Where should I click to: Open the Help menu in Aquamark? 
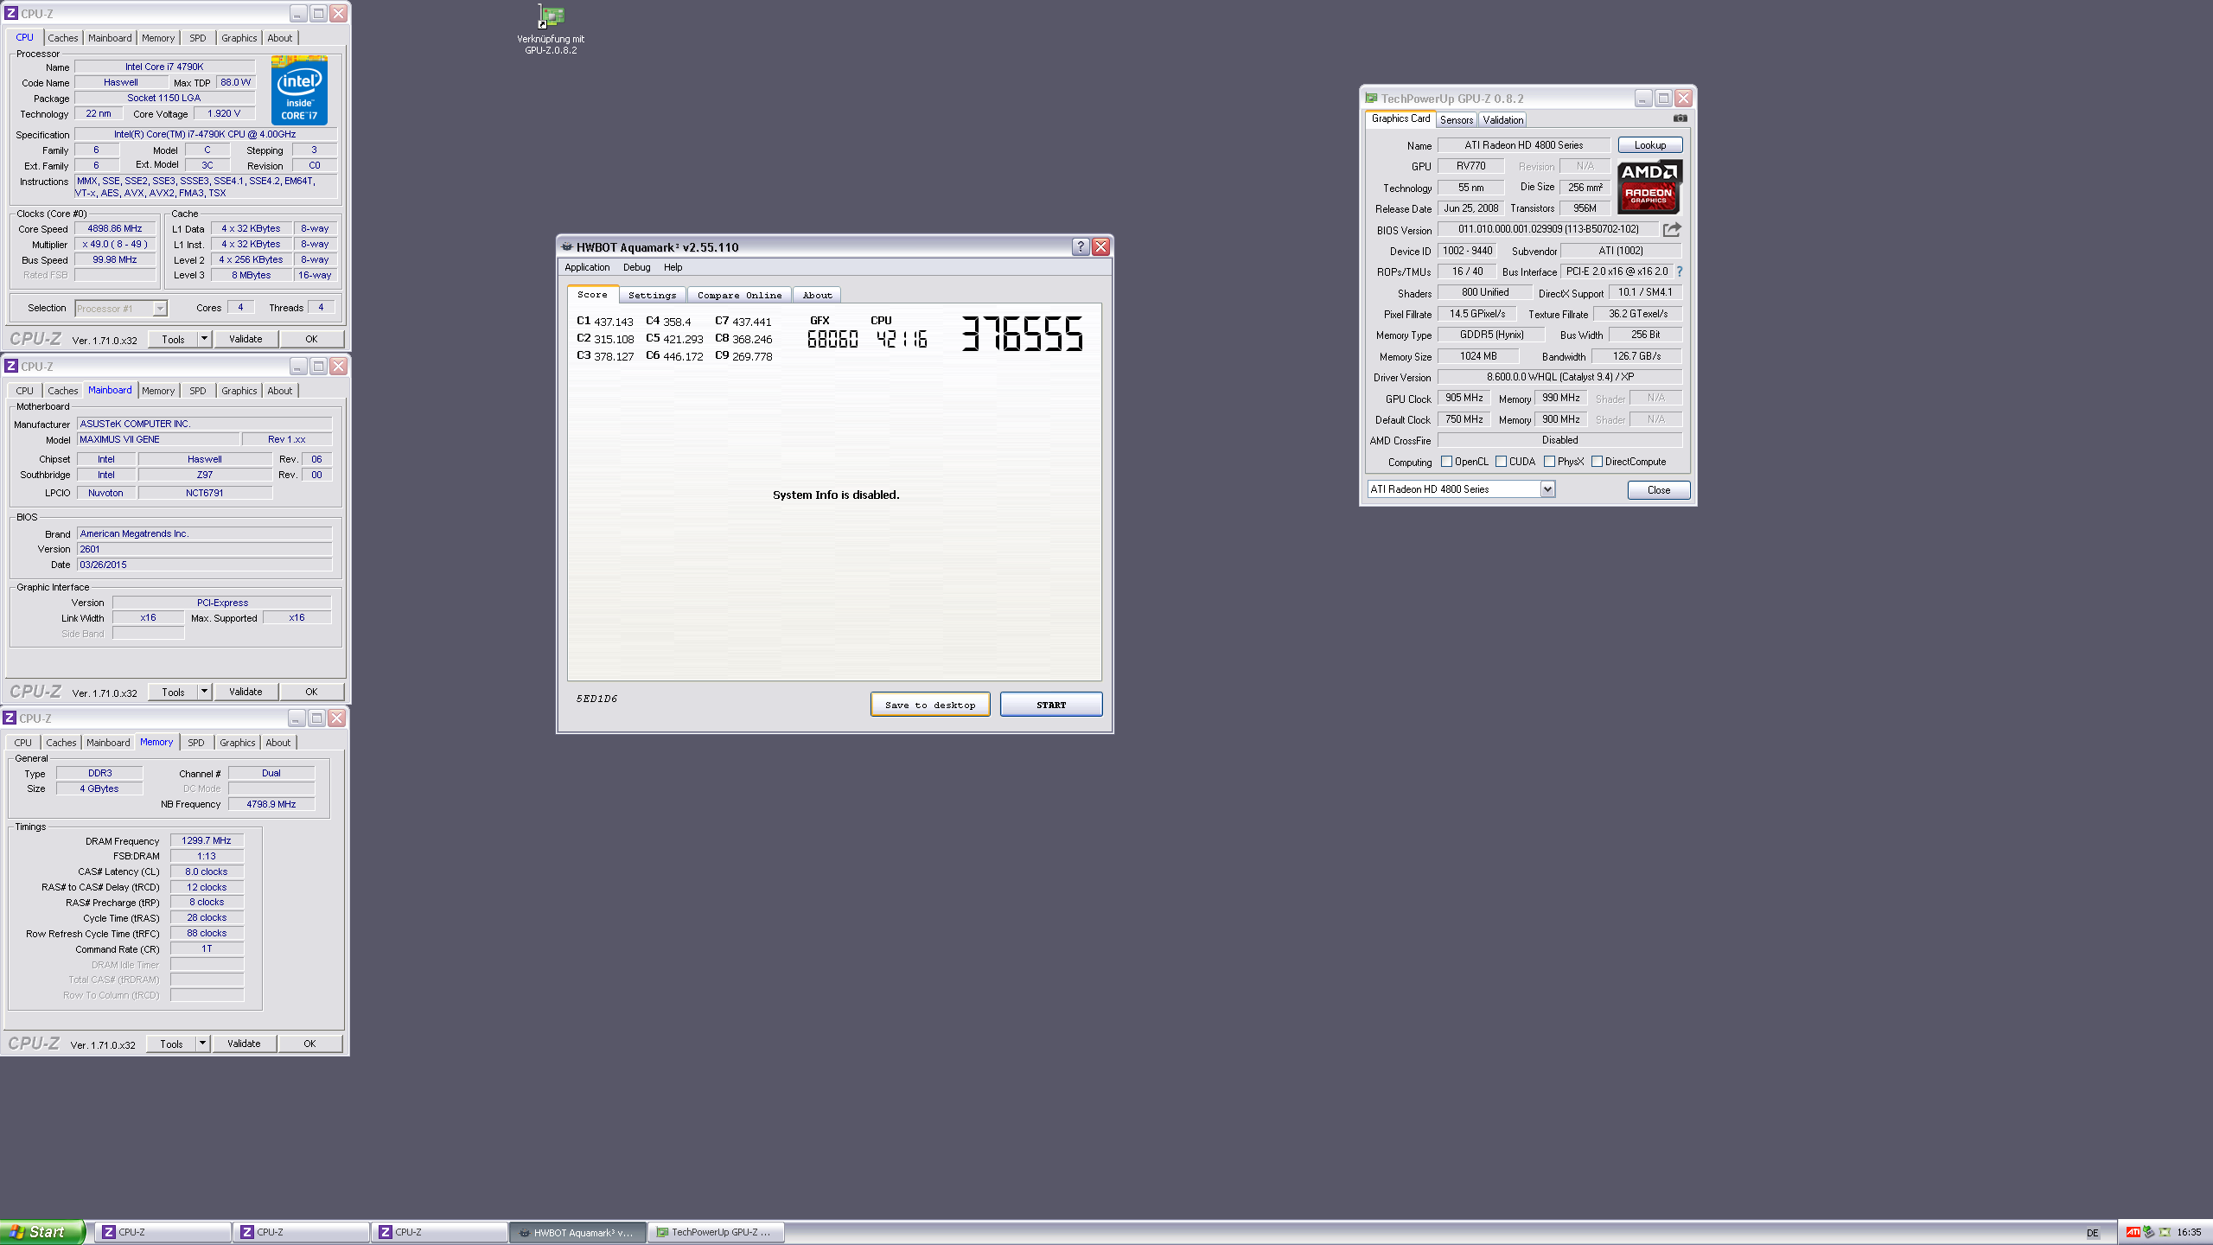tap(673, 268)
